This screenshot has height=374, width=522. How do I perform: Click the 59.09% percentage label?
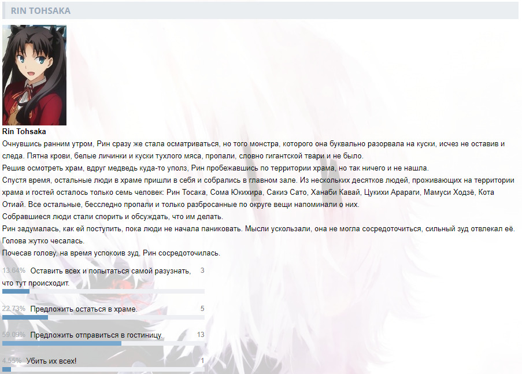(14, 335)
